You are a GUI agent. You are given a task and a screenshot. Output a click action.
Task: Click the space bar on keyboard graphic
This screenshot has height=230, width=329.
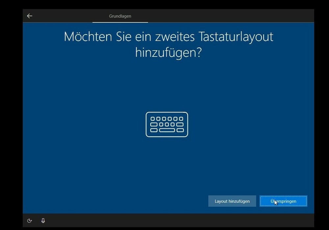[167, 130]
